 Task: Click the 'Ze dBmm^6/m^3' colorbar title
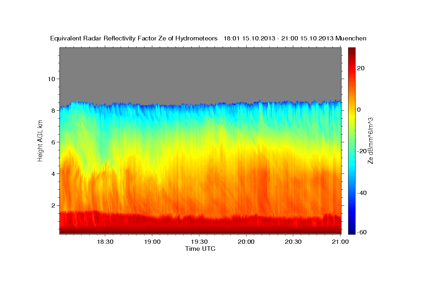pos(370,141)
